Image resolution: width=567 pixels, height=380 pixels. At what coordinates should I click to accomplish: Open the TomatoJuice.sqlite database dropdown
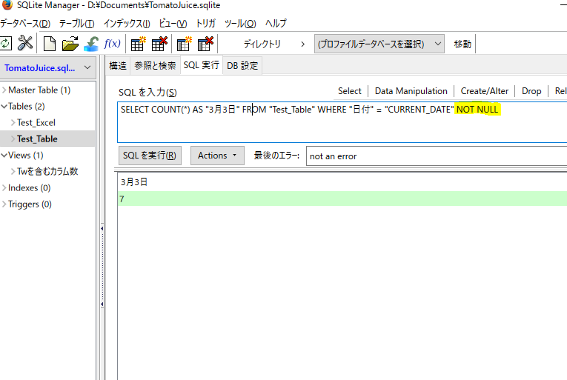(x=47, y=68)
